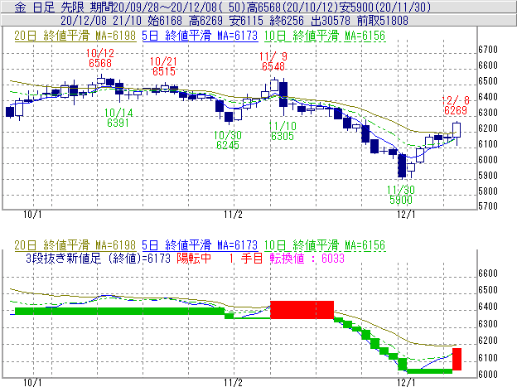
Task: Click the upper 5日 終値平滑 MA=6173 legend
Action: (x=200, y=36)
